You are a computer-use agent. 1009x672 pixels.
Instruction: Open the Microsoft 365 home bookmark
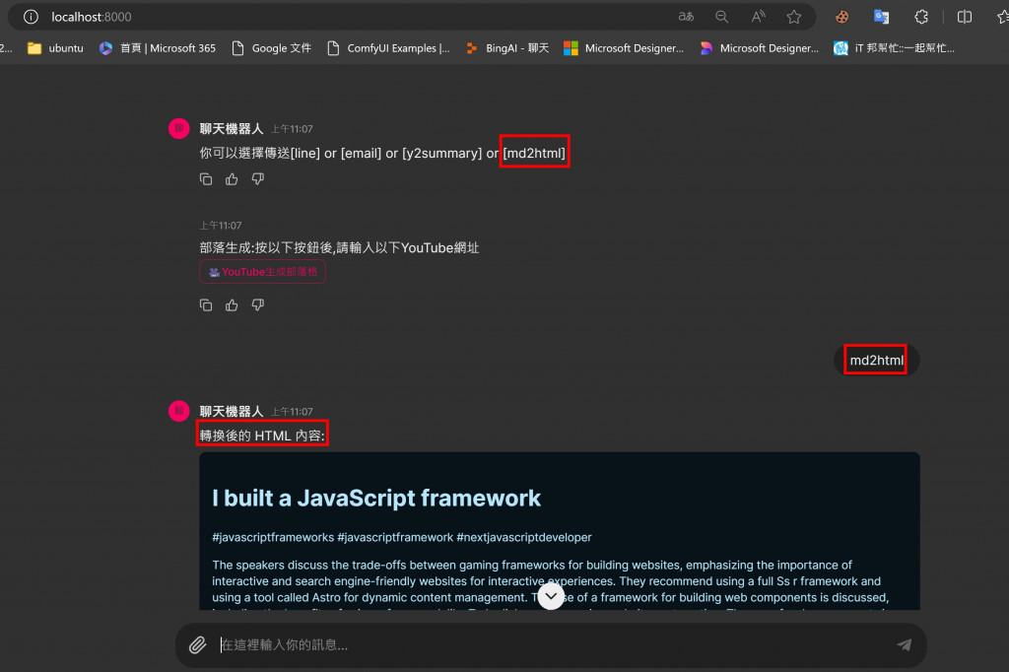pyautogui.click(x=158, y=48)
